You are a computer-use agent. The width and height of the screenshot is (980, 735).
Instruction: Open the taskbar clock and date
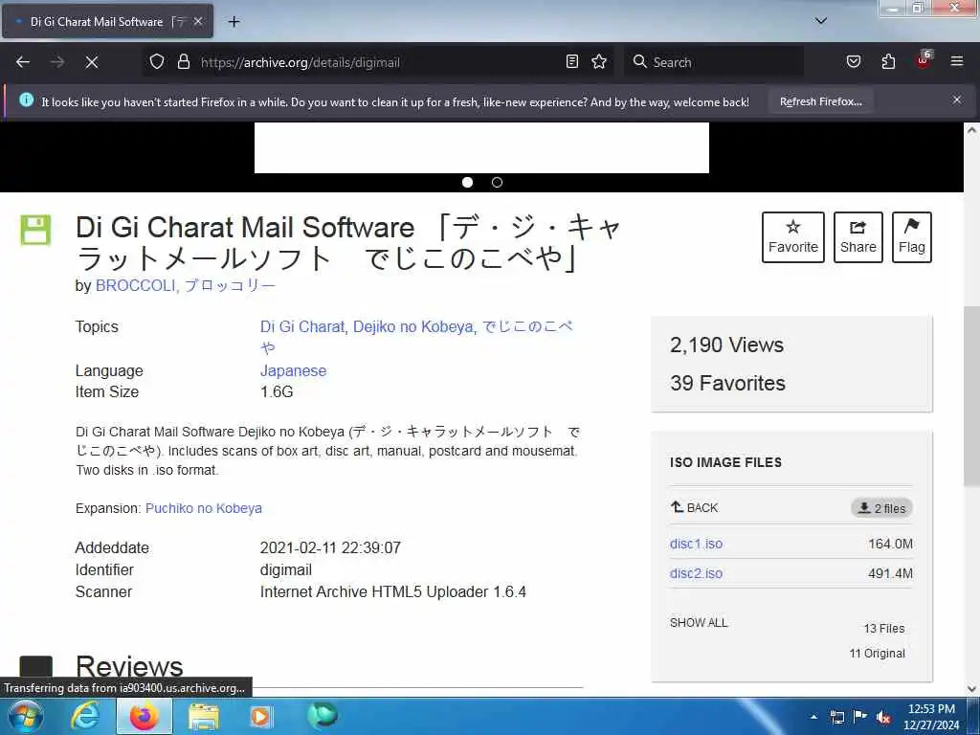pos(931,717)
